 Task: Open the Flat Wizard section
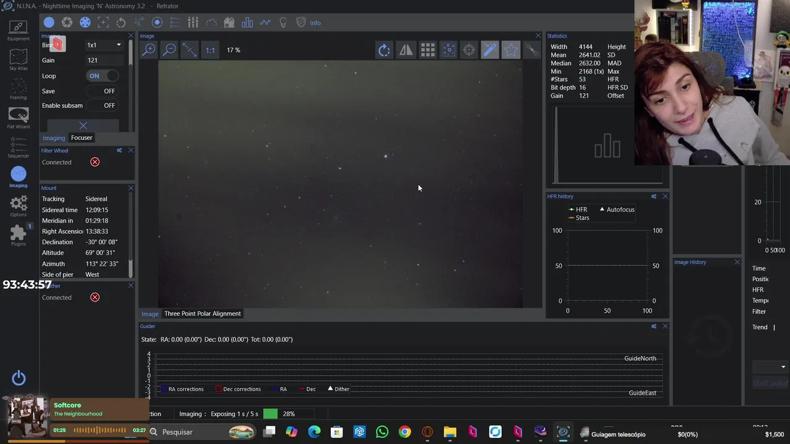pos(18,118)
